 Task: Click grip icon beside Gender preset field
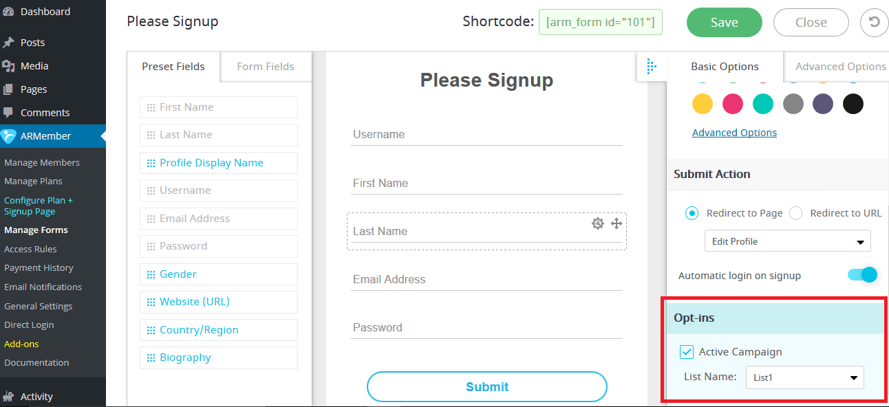(x=151, y=274)
